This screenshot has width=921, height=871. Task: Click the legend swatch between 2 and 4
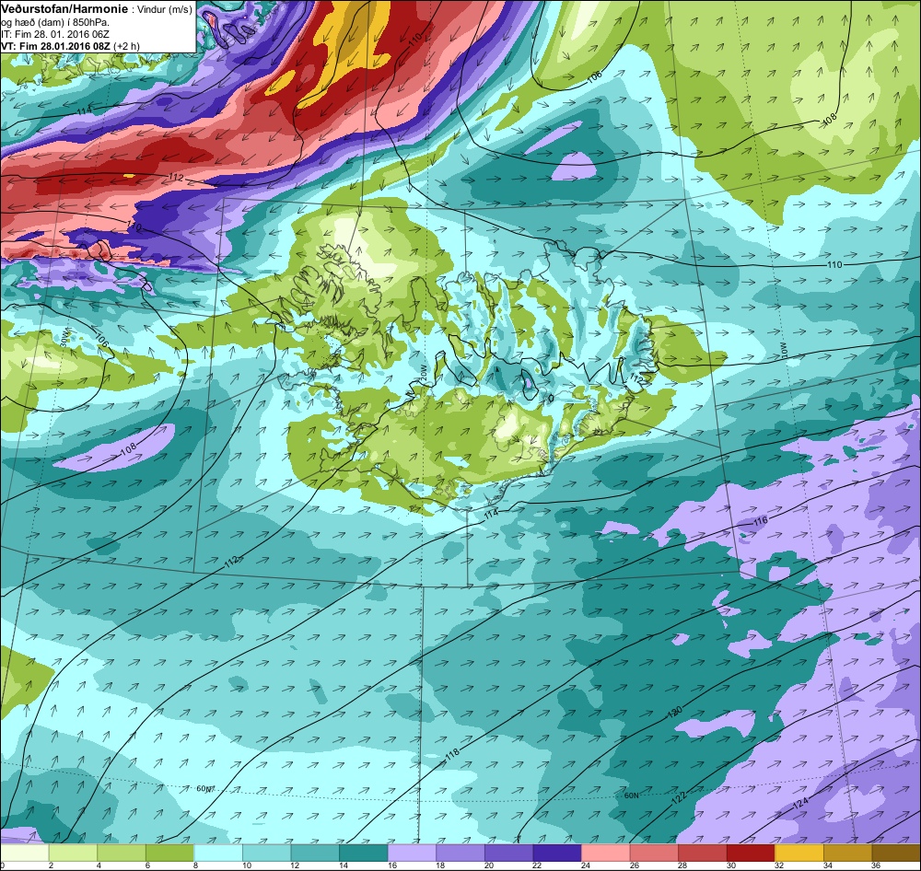coord(73,853)
